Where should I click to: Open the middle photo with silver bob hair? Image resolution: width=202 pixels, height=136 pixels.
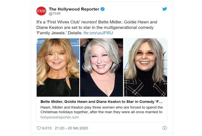click(x=102, y=67)
